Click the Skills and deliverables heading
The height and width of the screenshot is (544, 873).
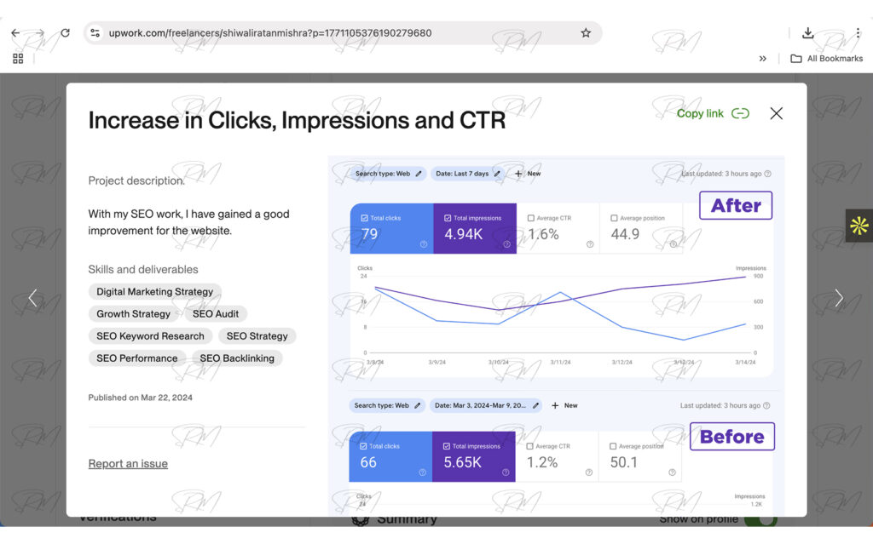[143, 269]
